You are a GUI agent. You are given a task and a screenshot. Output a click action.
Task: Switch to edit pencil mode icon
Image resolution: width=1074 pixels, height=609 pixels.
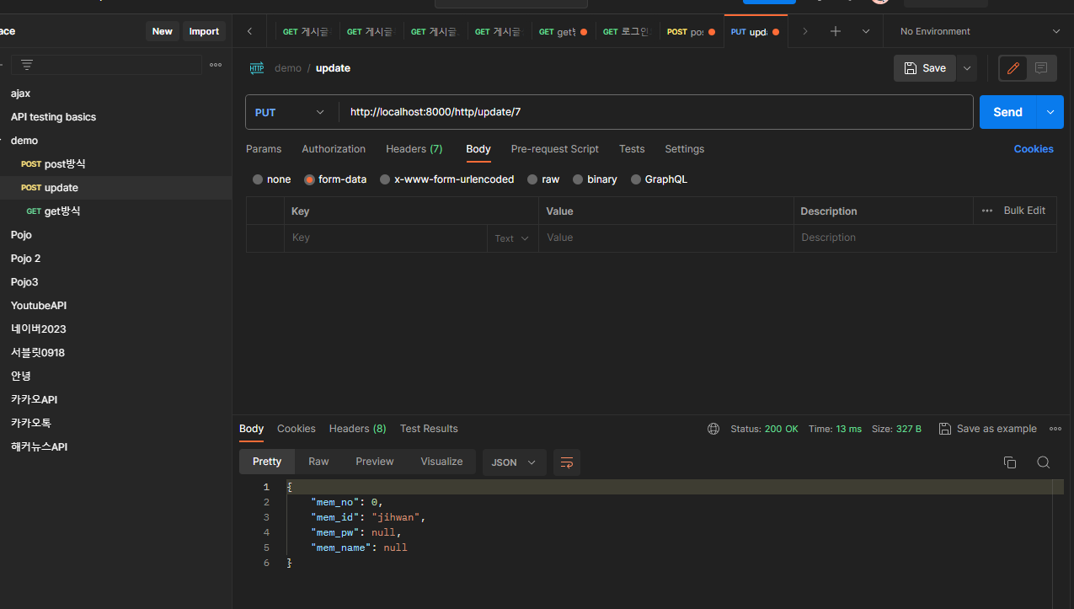point(1013,68)
